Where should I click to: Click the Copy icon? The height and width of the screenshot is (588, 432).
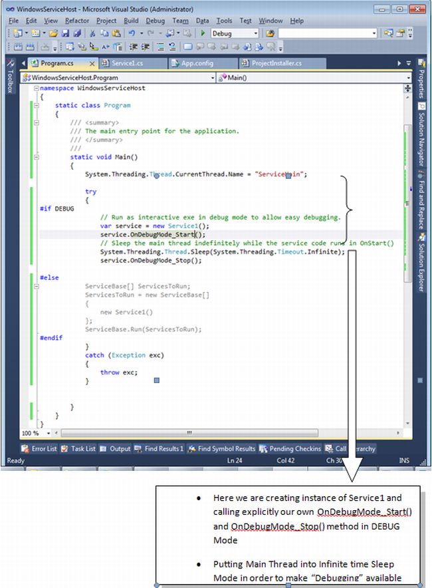[x=104, y=33]
